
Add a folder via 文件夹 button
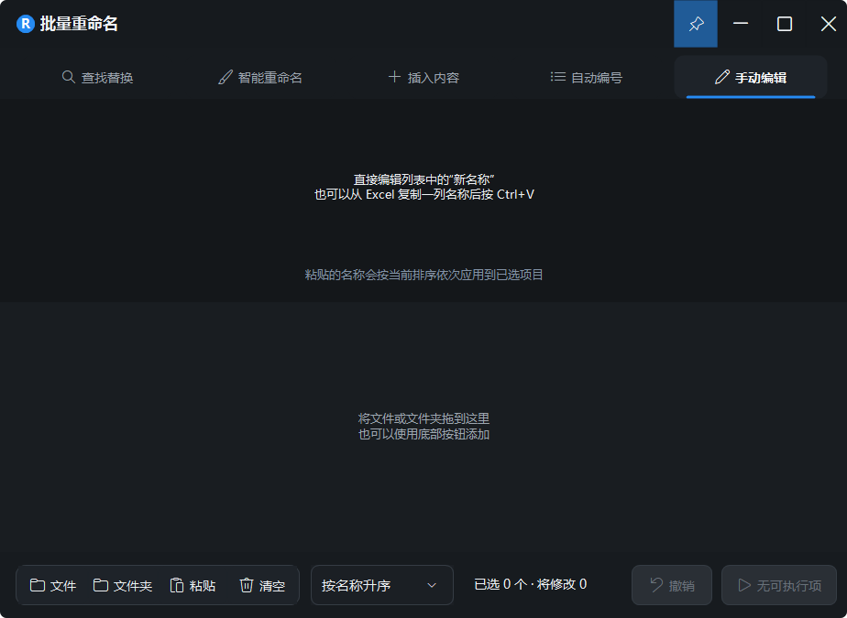coord(123,586)
